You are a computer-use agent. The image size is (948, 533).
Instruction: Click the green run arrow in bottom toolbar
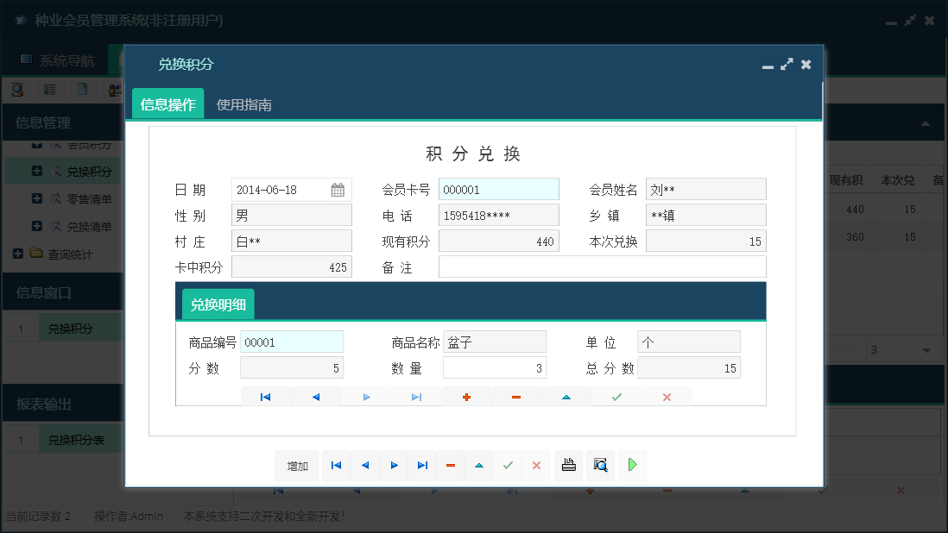click(x=631, y=466)
